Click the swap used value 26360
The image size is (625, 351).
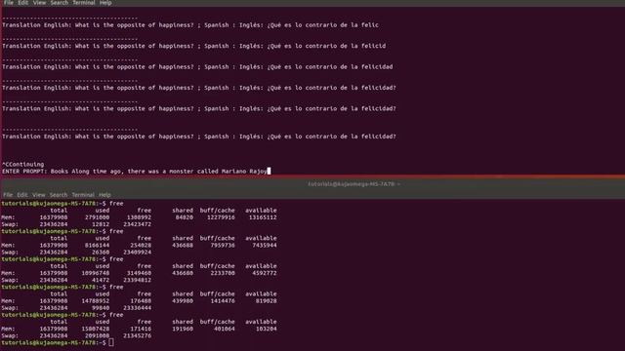point(101,253)
